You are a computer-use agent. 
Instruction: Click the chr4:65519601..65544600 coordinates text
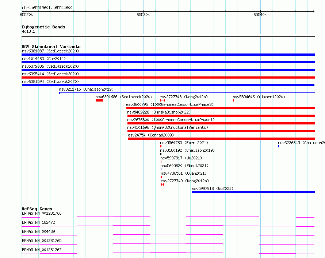(x=47, y=8)
